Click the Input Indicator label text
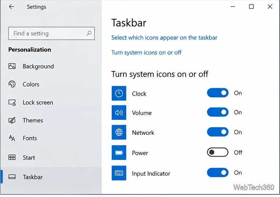 pos(151,173)
